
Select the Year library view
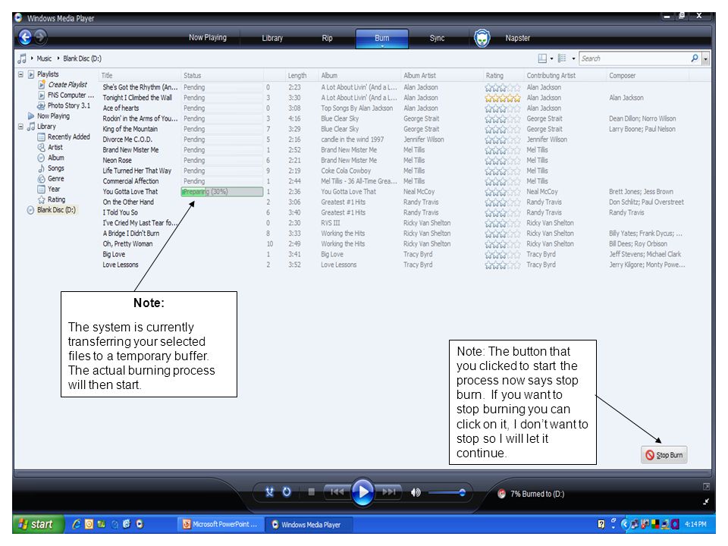tap(54, 189)
